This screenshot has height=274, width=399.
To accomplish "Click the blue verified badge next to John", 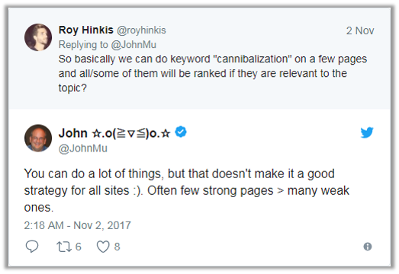I will pyautogui.click(x=181, y=132).
